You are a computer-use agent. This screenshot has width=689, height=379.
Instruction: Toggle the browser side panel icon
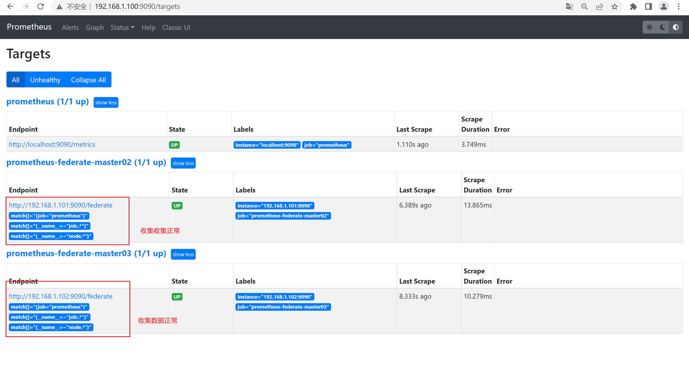click(648, 6)
